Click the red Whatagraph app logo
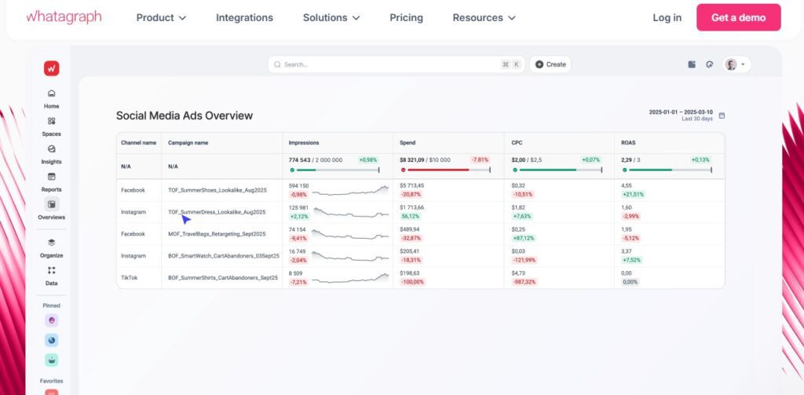This screenshot has height=395, width=804. 51,68
